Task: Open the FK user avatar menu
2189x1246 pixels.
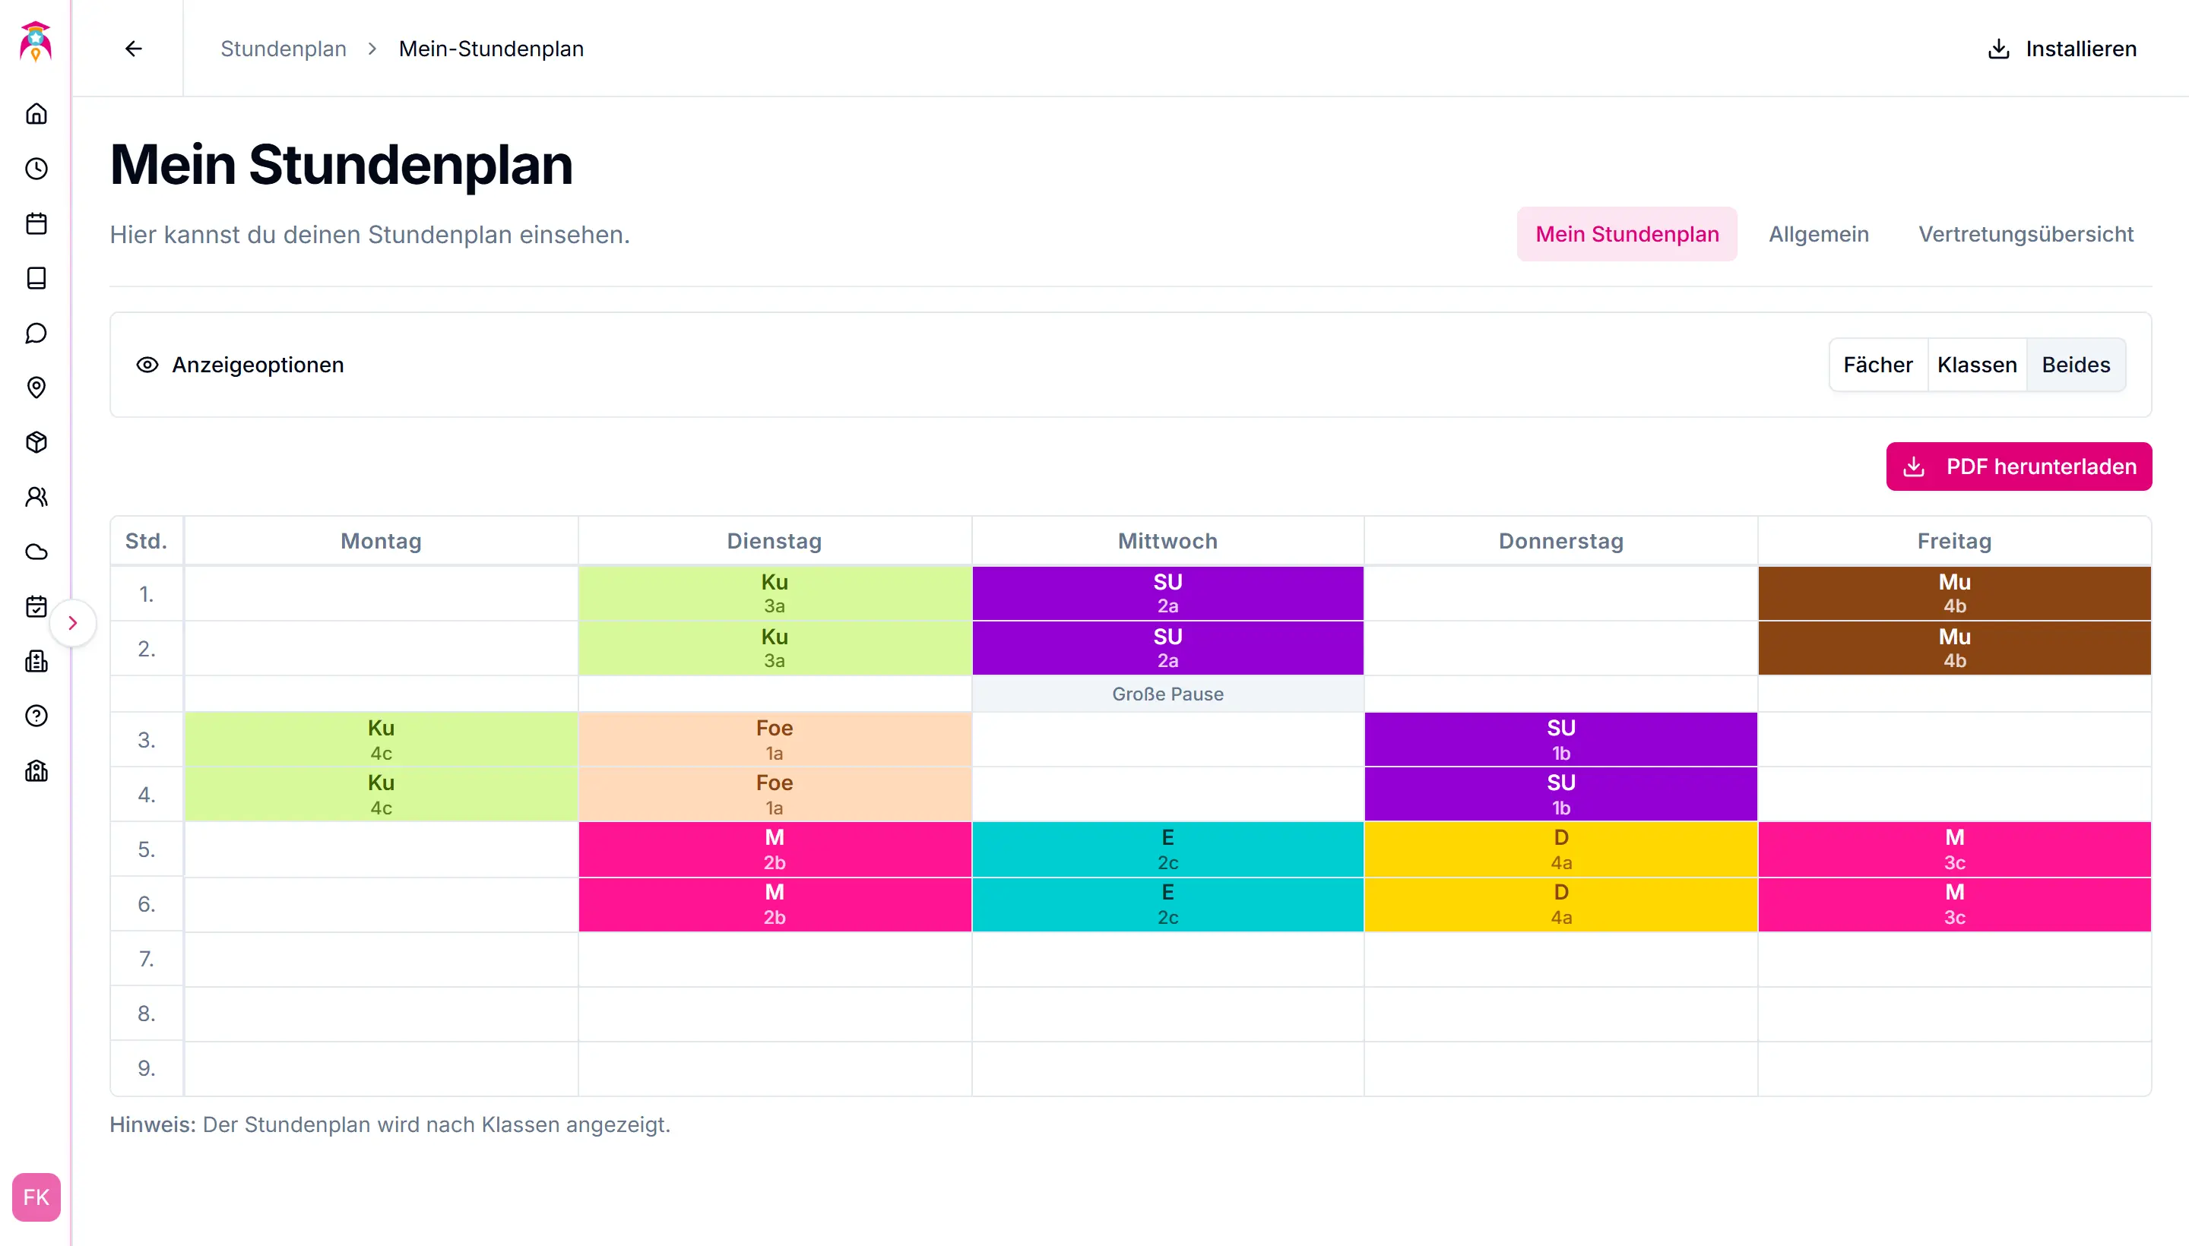Action: click(36, 1197)
